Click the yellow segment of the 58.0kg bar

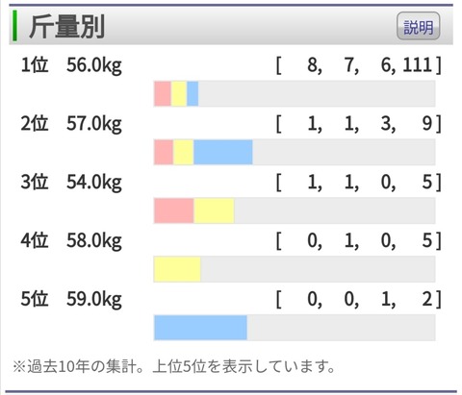pos(177,269)
